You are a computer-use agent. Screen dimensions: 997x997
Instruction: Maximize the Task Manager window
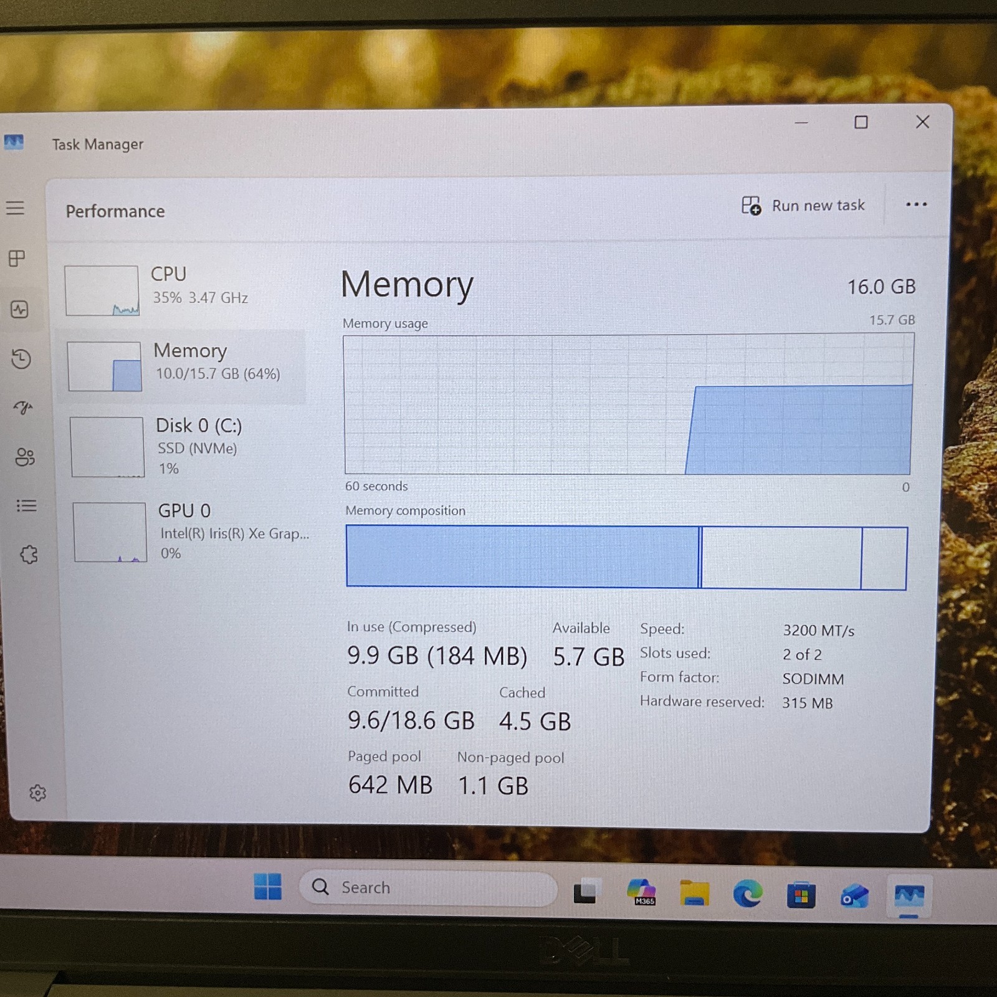click(x=861, y=122)
